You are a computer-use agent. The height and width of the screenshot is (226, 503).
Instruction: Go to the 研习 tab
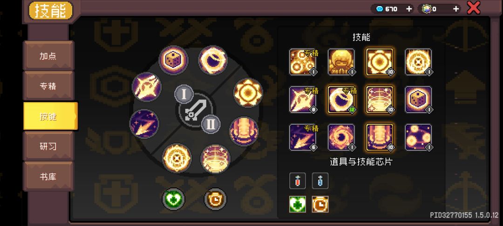point(48,146)
